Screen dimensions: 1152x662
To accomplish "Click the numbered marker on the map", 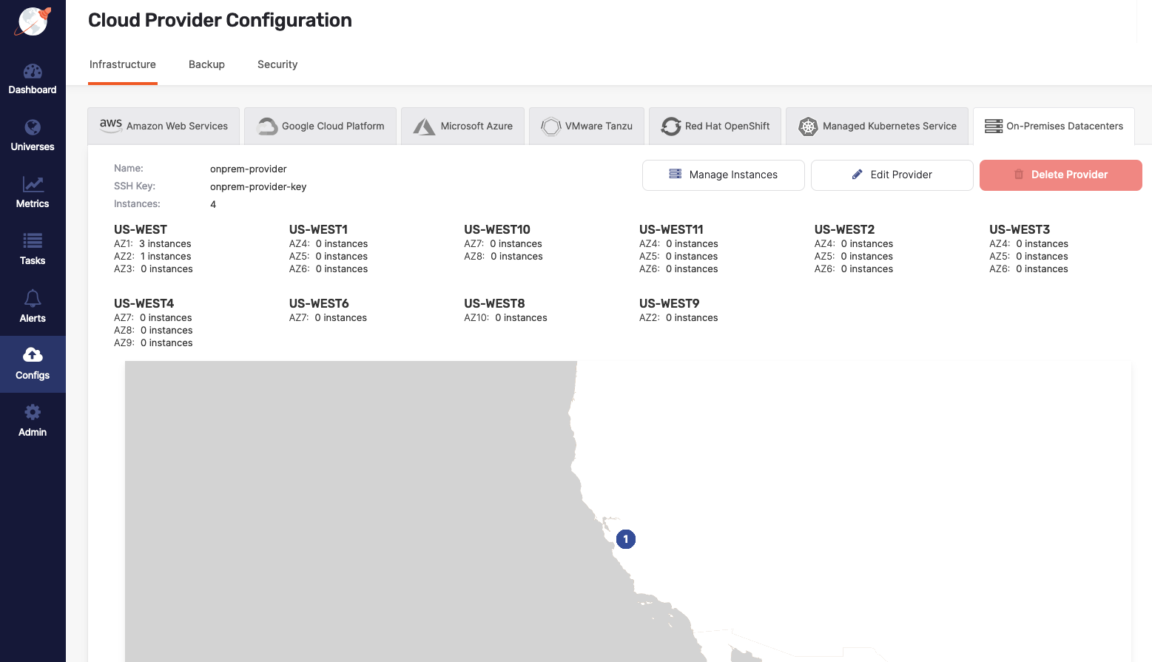I will (625, 539).
